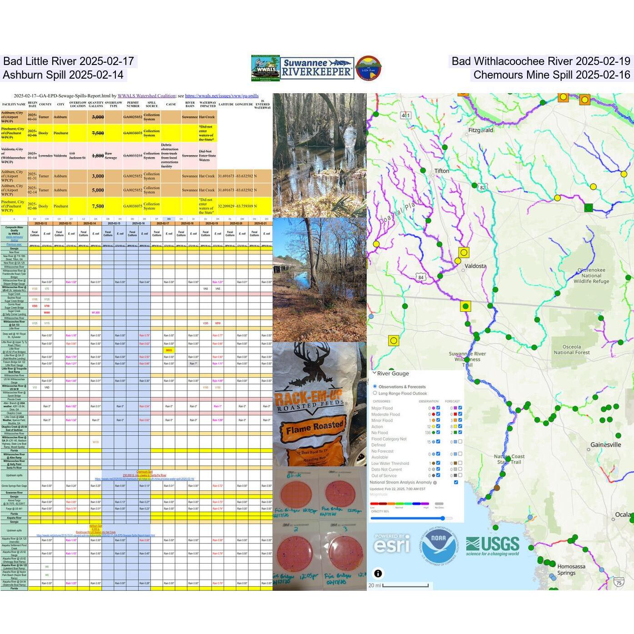
Task: Open the WWALS Watershed Coalition link
Action: click(x=146, y=96)
